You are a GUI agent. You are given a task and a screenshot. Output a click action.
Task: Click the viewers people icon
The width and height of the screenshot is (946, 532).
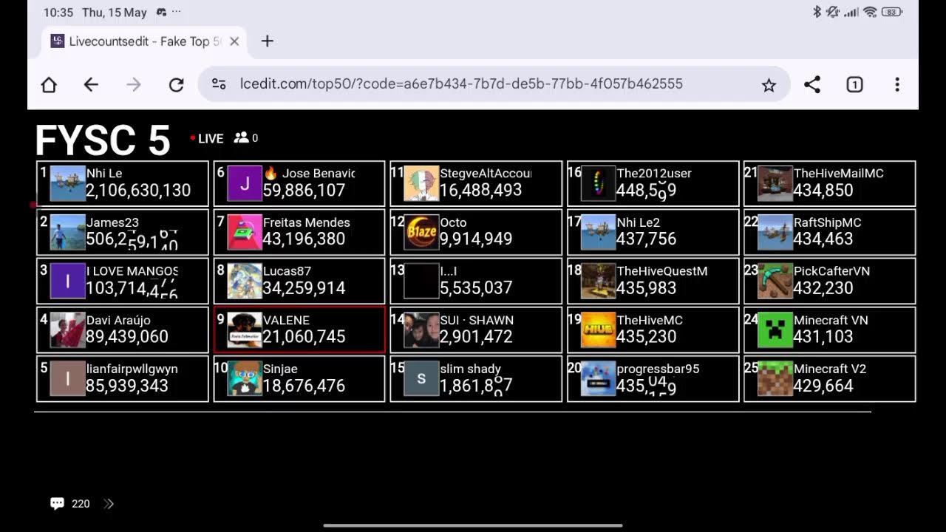tap(241, 137)
